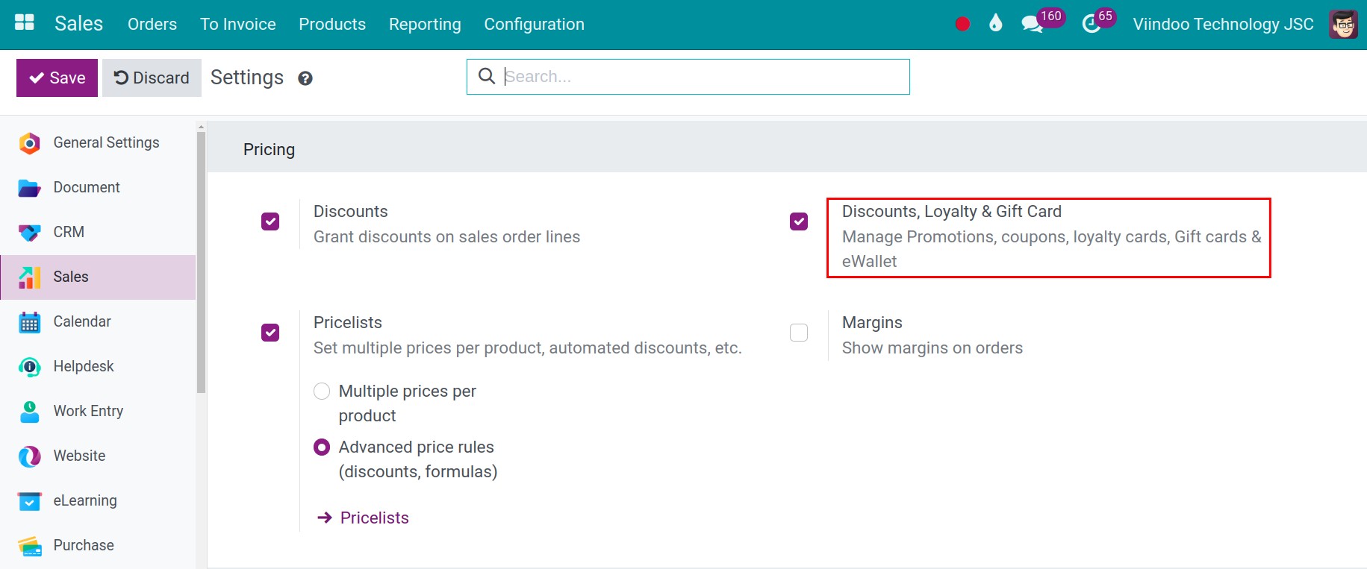1367x569 pixels.
Task: Switch company via Viindoo Technology JSC
Action: [1223, 24]
